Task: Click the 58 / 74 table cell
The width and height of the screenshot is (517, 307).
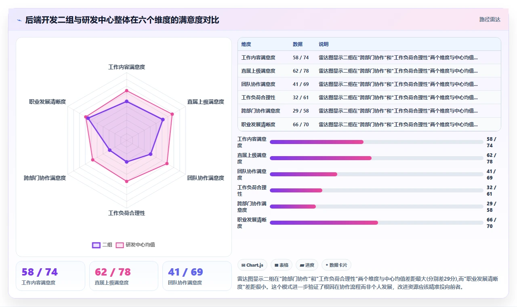Action: click(301, 58)
